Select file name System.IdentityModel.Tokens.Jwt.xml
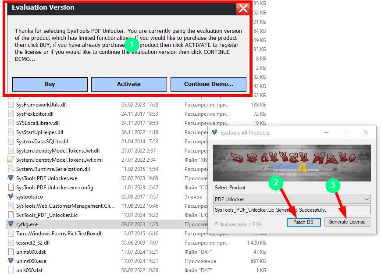 [x=59, y=160]
